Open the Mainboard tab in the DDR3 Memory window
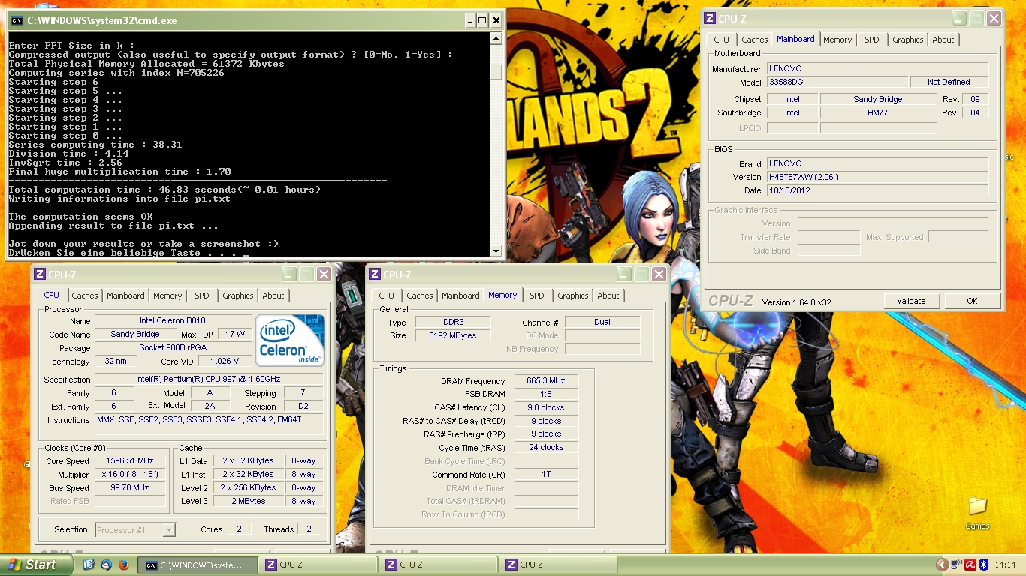The image size is (1026, 576). (x=460, y=295)
